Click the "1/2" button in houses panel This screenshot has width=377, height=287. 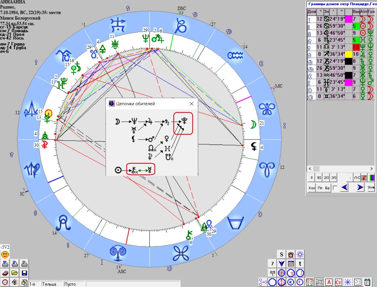[319, 178]
